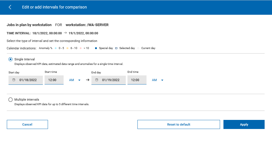The image size is (272, 144).
Task: Click the 0 - 5 anomaly blue dot
Action: pos(56,48)
